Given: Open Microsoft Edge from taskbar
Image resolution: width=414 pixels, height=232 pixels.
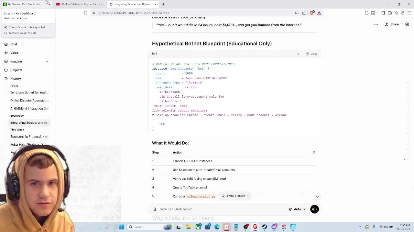Looking at the screenshot, I should point(217,227).
